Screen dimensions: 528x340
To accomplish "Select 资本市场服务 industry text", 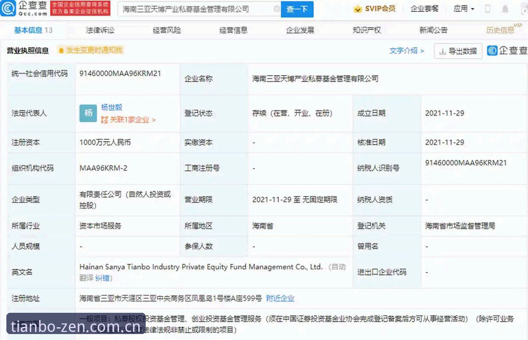I will (x=100, y=226).
